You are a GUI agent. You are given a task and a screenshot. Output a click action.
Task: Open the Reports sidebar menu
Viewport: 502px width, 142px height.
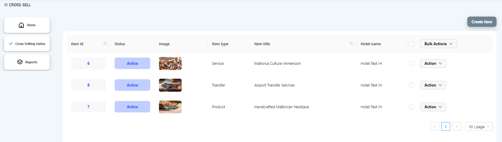point(27,62)
